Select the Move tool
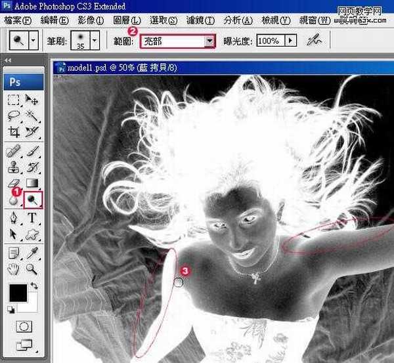The width and height of the screenshot is (394, 363). 31,100
